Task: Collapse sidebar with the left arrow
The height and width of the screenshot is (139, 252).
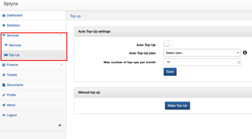Action: tap(60, 125)
